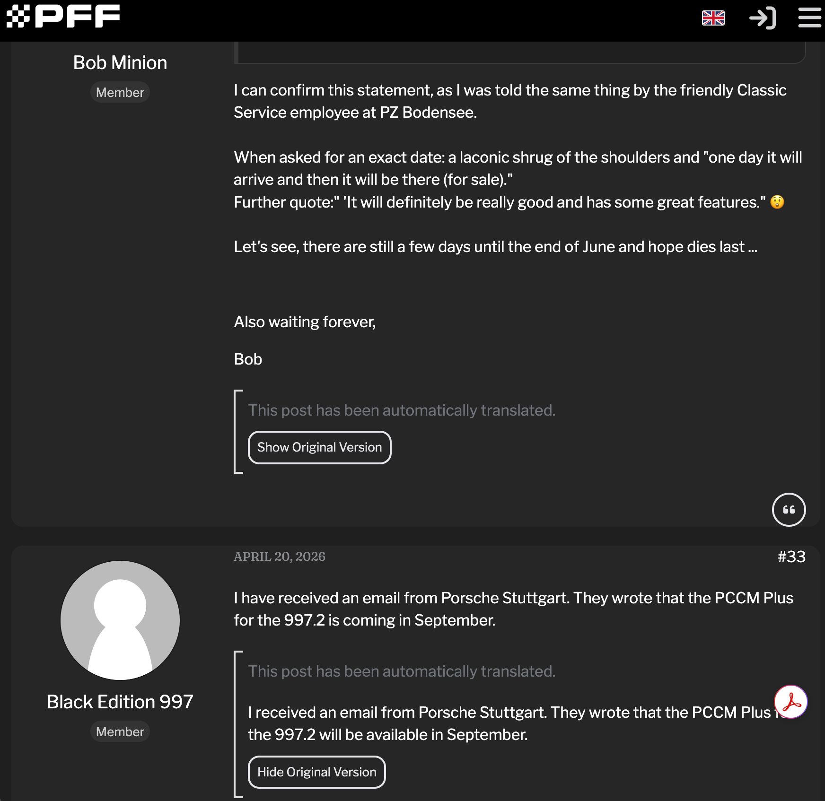This screenshot has width=825, height=801.
Task: Hide Original Version of post #33
Action: coord(316,772)
